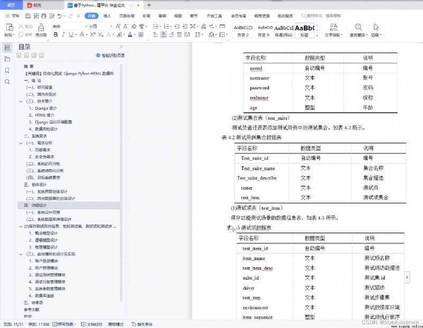Viewport: 423px width, 328px height.
Task: Click the decrease indent icon
Action: pyautogui.click(x=177, y=26)
